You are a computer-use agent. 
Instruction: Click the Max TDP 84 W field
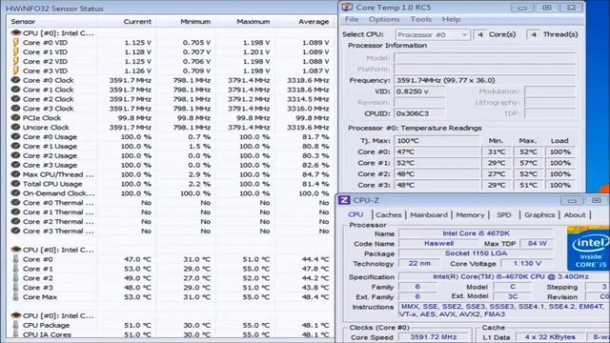(538, 244)
